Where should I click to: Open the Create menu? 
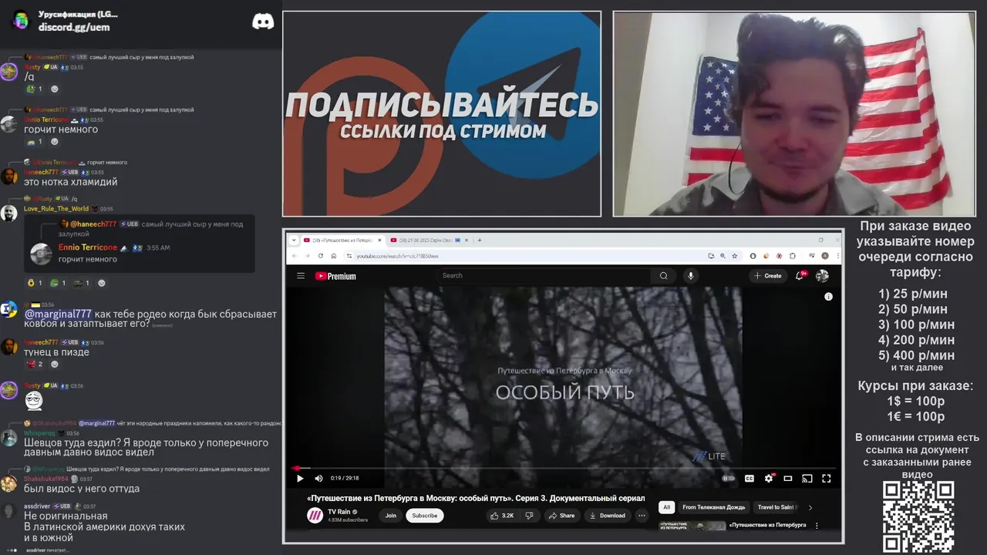point(768,276)
